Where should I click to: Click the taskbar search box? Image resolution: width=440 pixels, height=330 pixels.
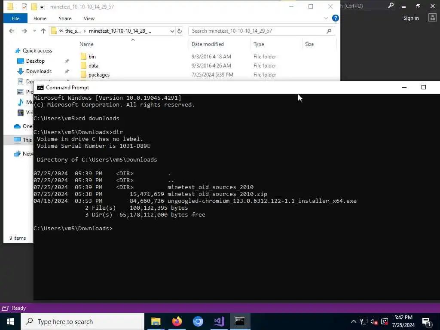point(82,321)
